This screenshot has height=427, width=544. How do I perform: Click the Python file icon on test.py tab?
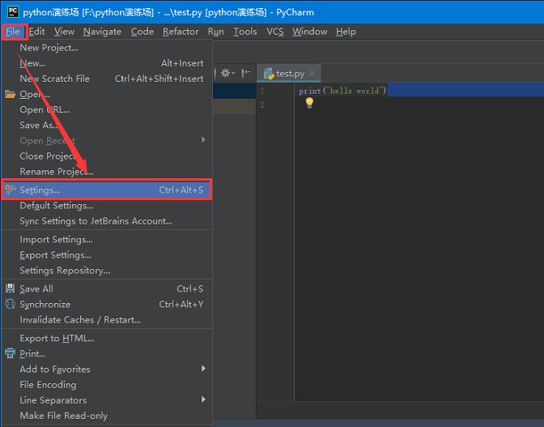(269, 74)
